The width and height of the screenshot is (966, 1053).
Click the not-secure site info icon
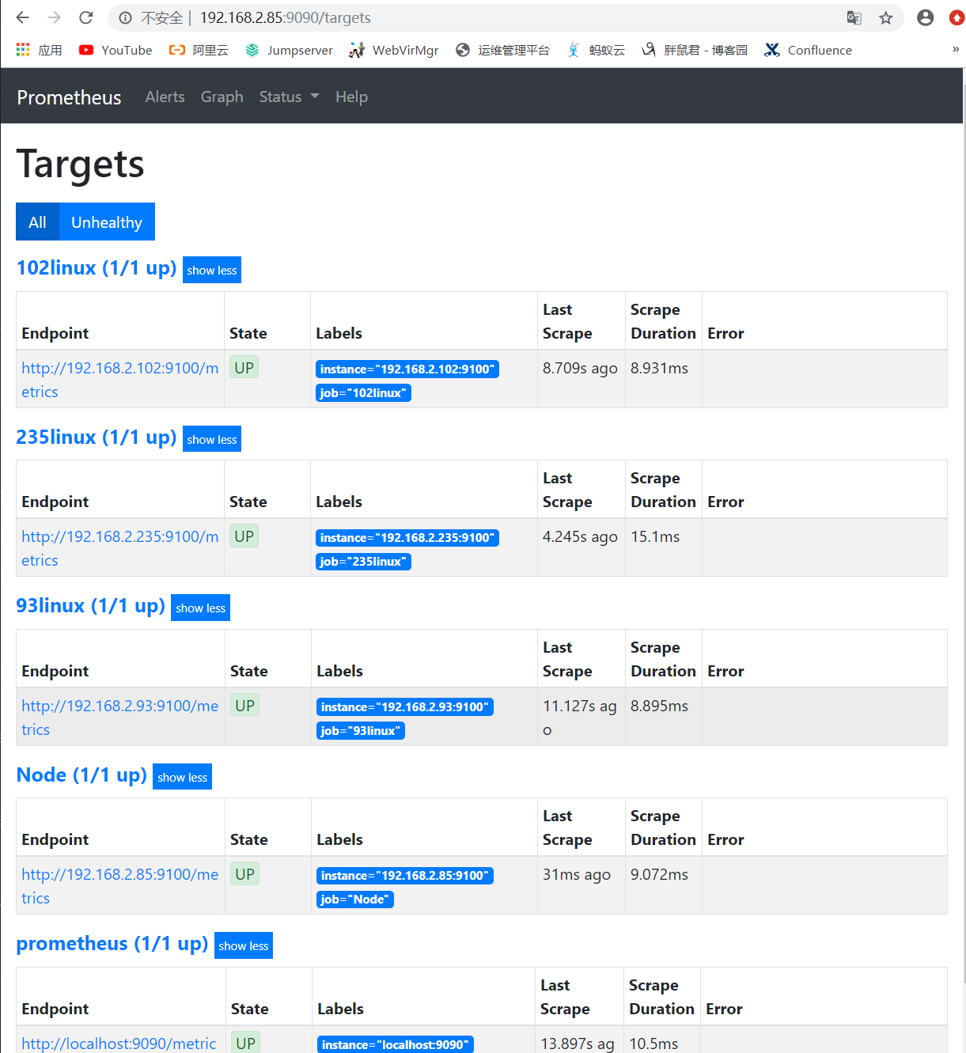click(x=125, y=17)
